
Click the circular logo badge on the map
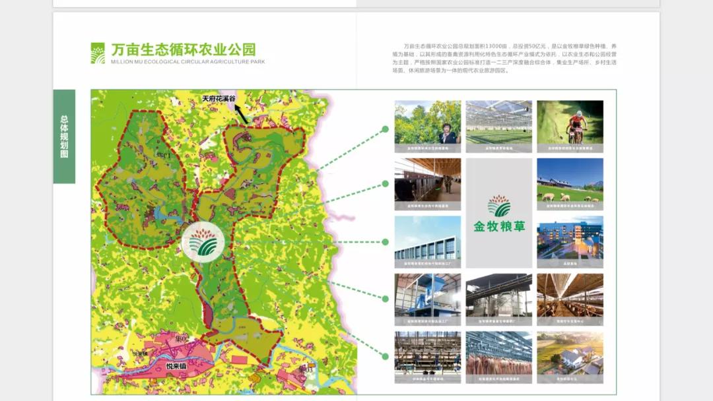point(203,242)
